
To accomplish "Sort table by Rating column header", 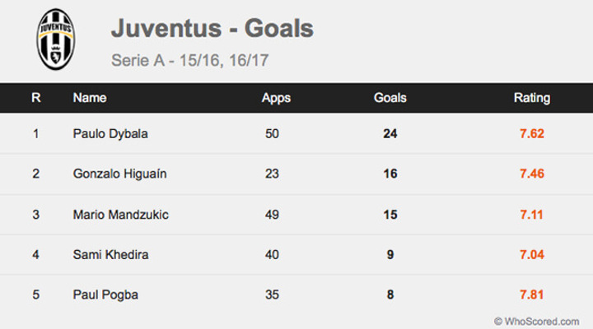I will click(532, 98).
